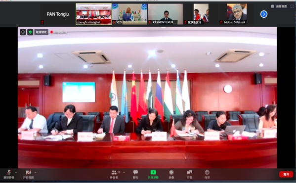Show next participants with blue arrow

[264, 14]
